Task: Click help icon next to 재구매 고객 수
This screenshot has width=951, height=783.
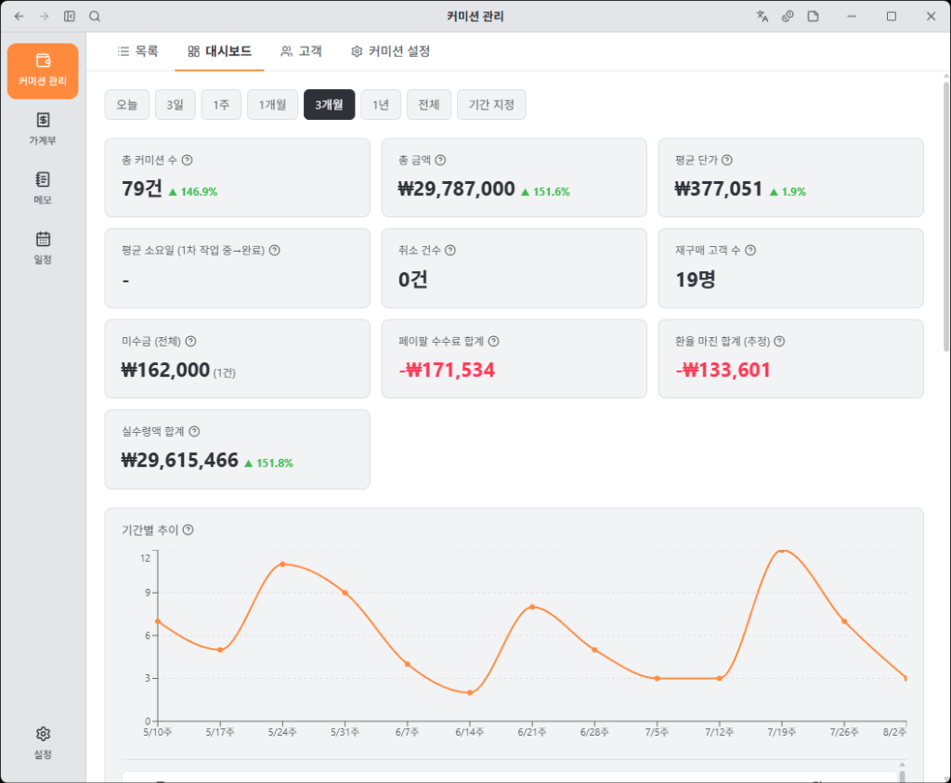Action: 750,251
